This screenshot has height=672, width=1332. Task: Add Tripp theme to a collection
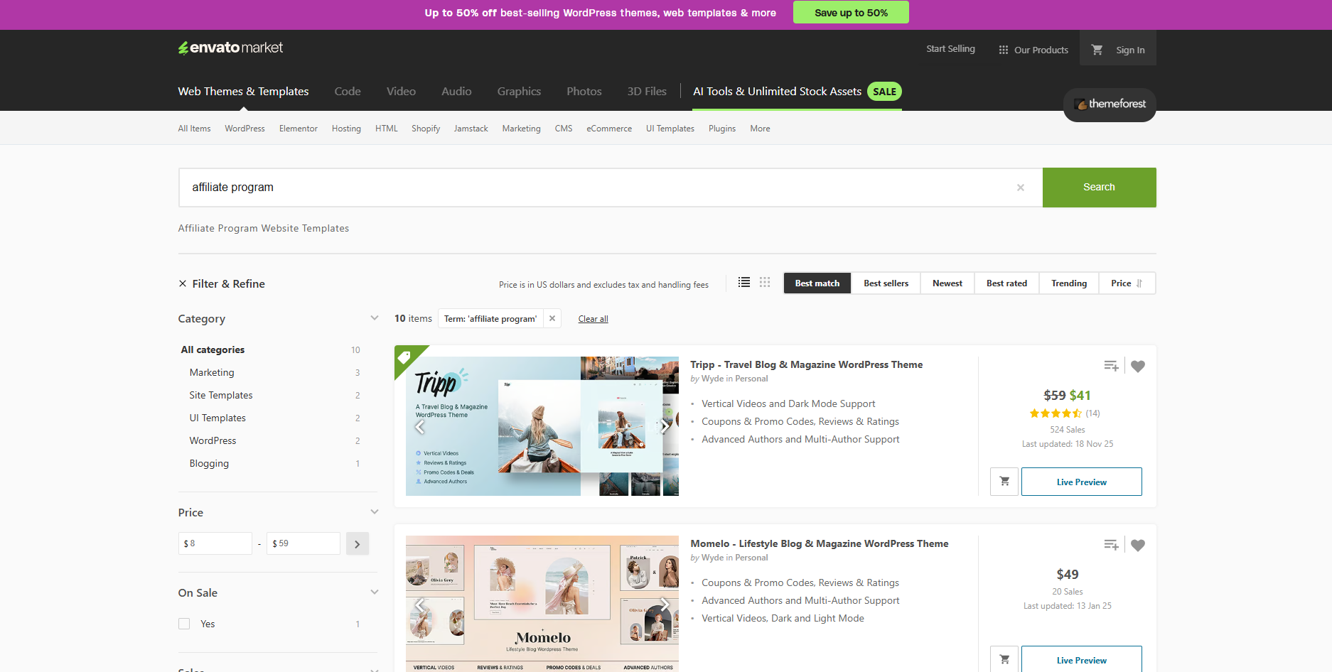pyautogui.click(x=1111, y=367)
